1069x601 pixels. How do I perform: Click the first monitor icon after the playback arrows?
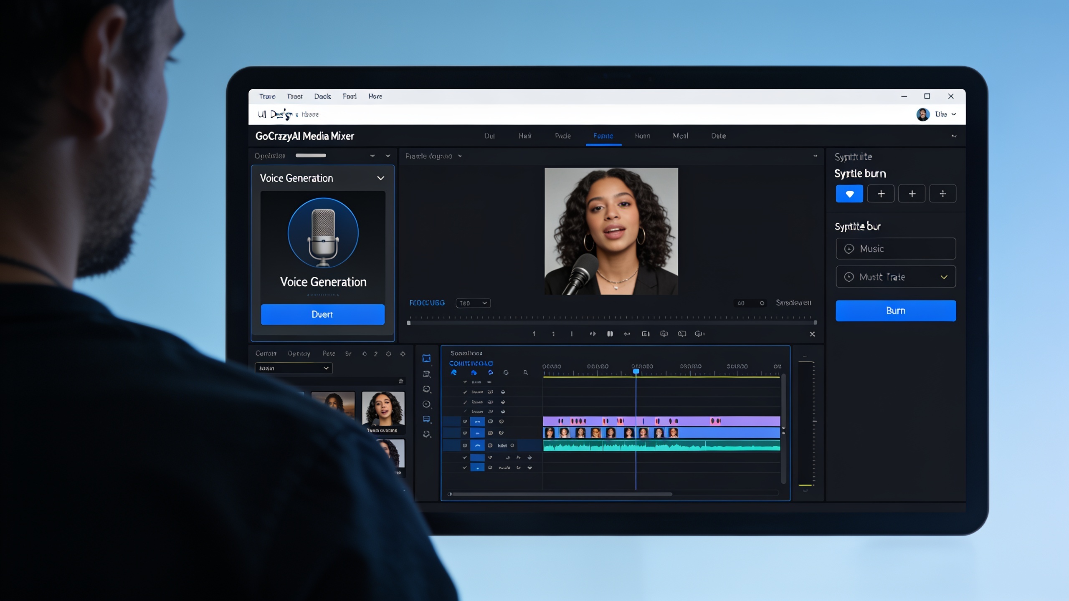pyautogui.click(x=646, y=334)
